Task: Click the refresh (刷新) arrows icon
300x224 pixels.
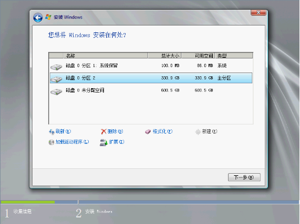Action: (x=51, y=131)
